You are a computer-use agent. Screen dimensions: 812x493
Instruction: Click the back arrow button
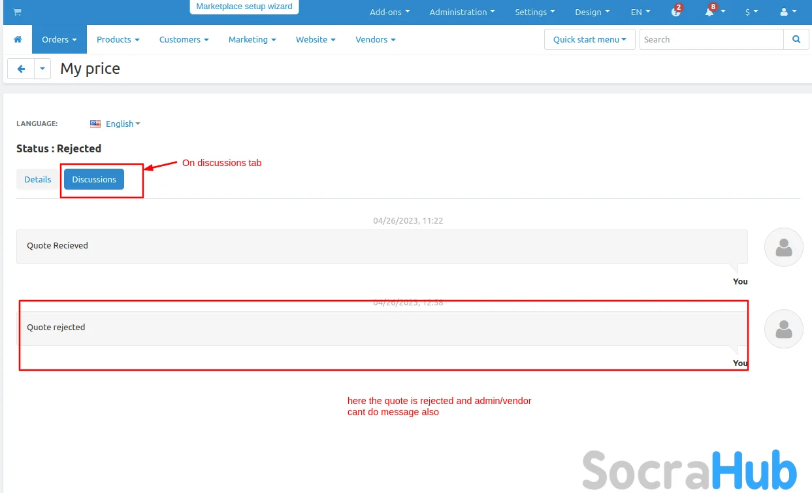point(21,69)
